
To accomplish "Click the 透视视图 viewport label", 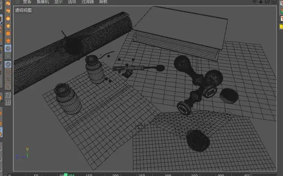I will coord(23,10).
